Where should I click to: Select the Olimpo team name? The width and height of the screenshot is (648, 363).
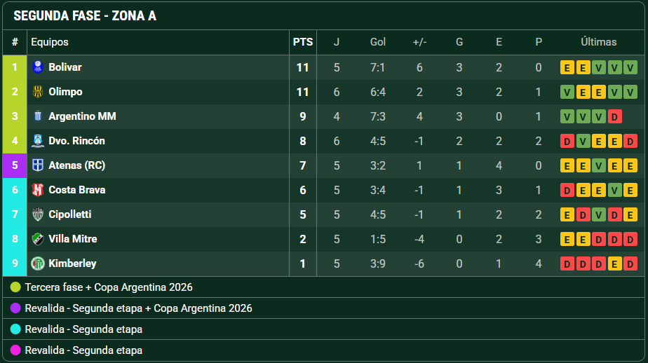tap(65, 92)
